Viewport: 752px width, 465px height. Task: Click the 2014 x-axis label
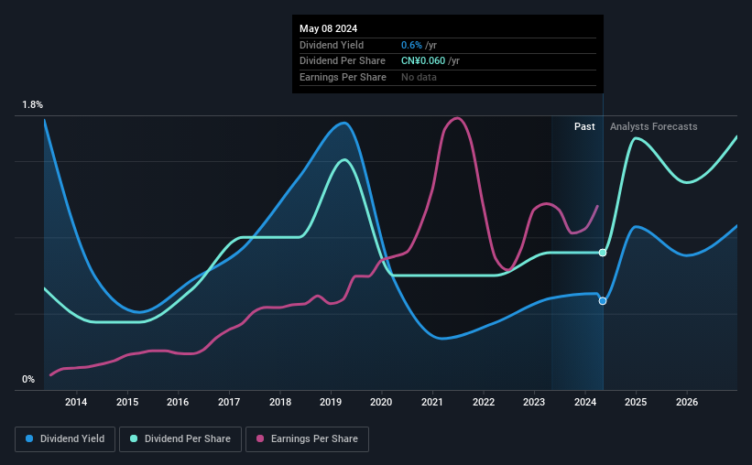coord(76,402)
